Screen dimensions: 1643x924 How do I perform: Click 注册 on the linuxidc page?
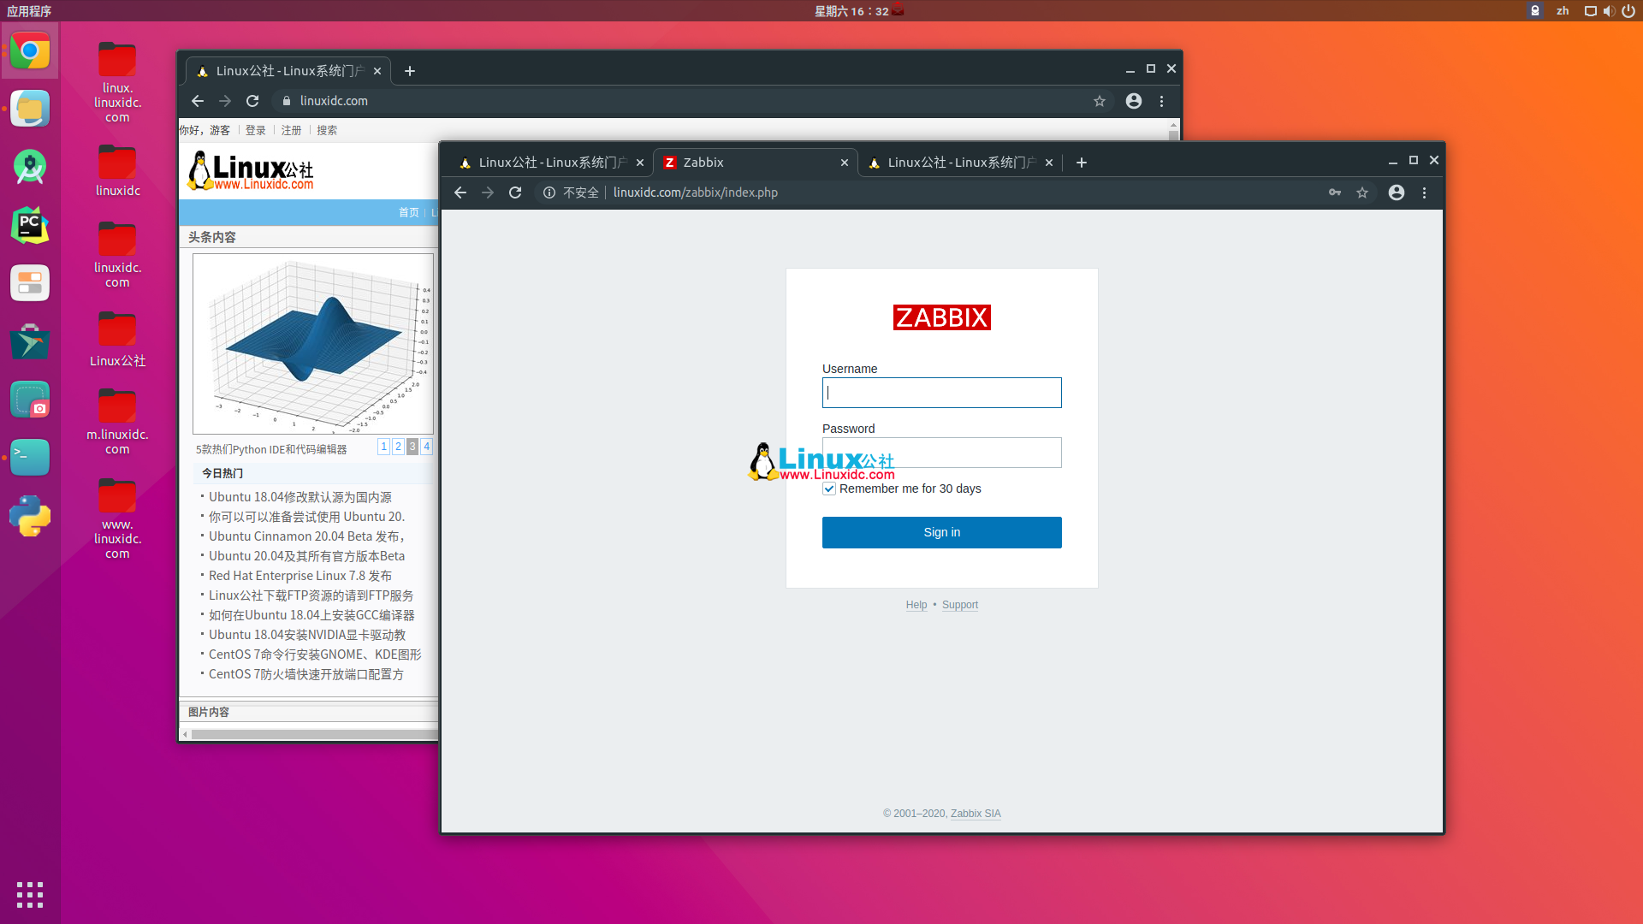292,130
